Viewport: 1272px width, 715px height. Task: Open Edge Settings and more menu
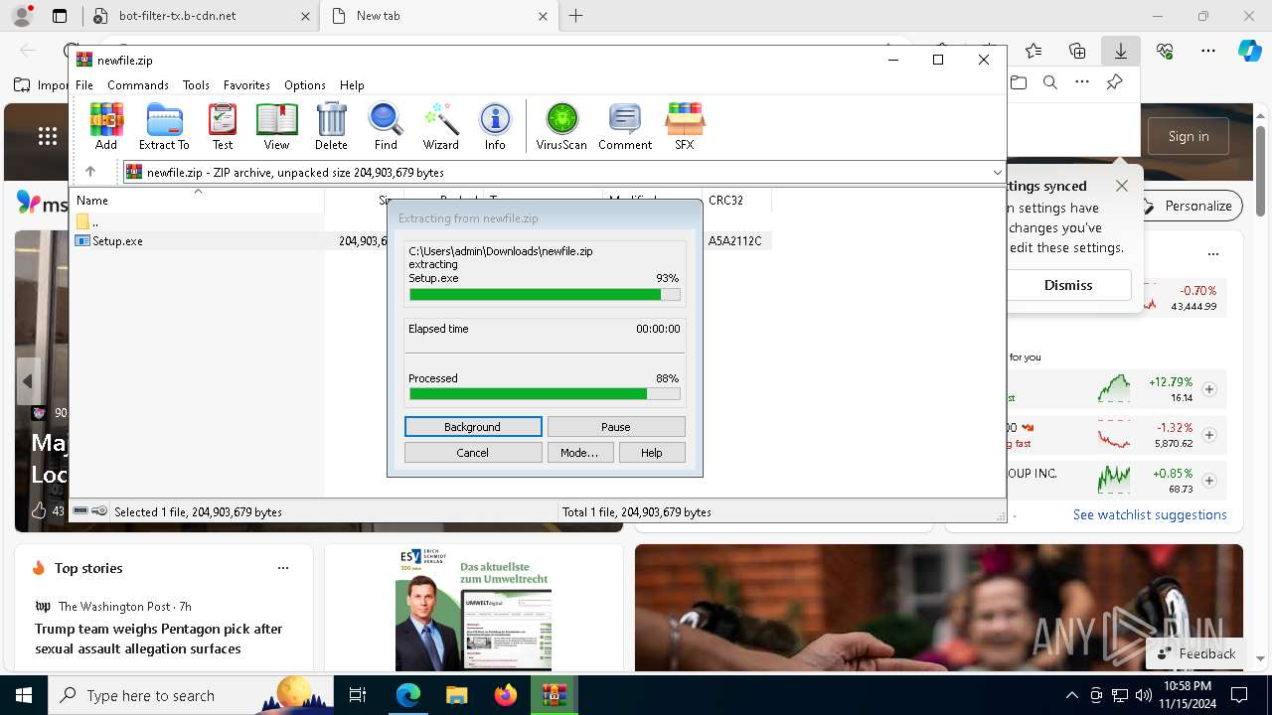1208,51
